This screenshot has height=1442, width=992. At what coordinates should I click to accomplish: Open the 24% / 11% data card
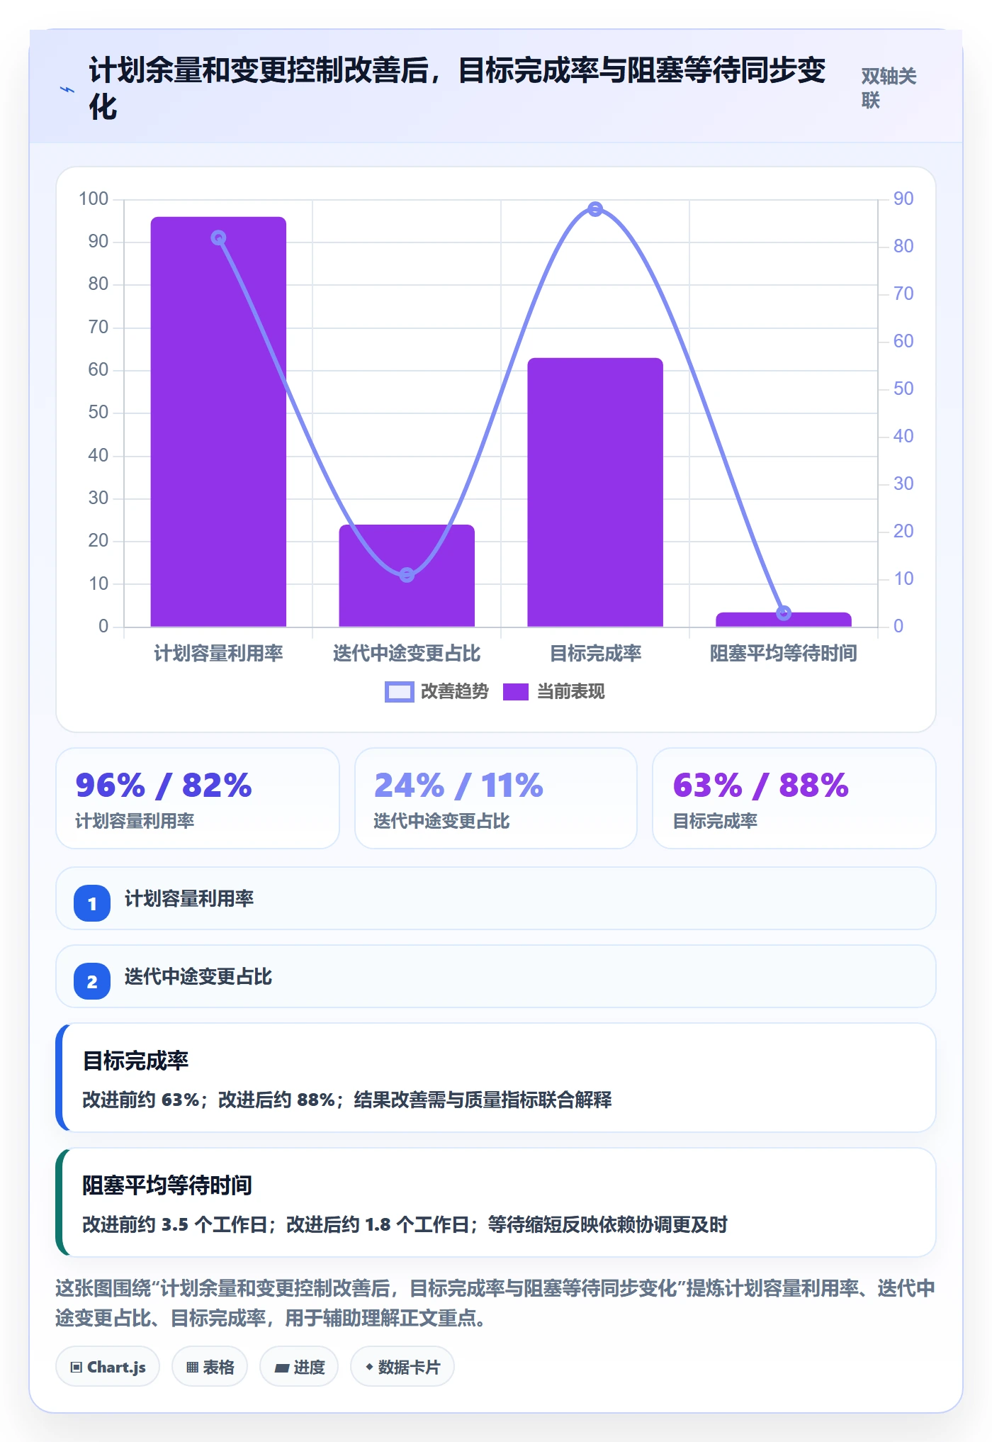[x=496, y=798]
